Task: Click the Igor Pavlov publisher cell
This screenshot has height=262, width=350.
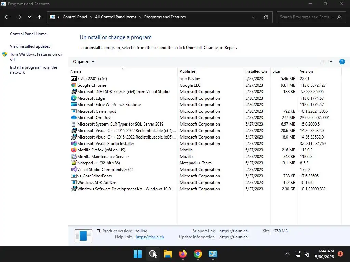Action: coord(190,79)
